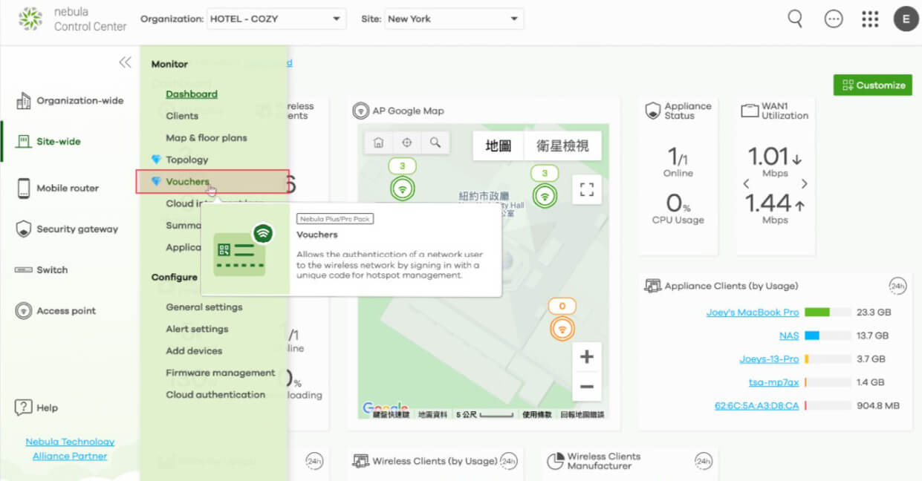This screenshot has width=922, height=481.
Task: Click Joeys-13-Pro yellow usage bar
Action: (807, 359)
